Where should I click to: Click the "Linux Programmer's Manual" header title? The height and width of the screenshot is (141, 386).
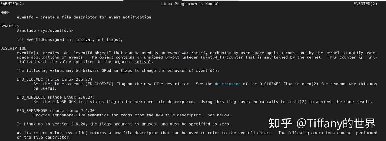click(190, 4)
